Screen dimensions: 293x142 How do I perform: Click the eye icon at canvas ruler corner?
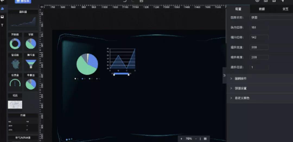(42, 7)
